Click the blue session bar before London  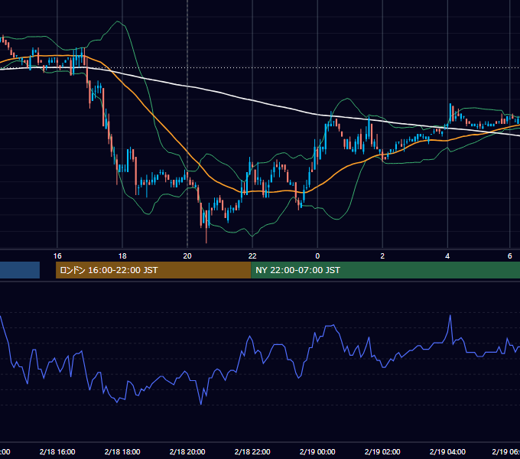point(20,270)
